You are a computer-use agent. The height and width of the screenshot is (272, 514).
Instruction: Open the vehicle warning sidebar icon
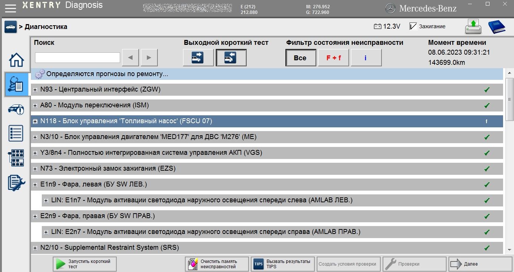click(16, 109)
